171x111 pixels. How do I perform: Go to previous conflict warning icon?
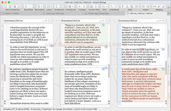coord(159,6)
